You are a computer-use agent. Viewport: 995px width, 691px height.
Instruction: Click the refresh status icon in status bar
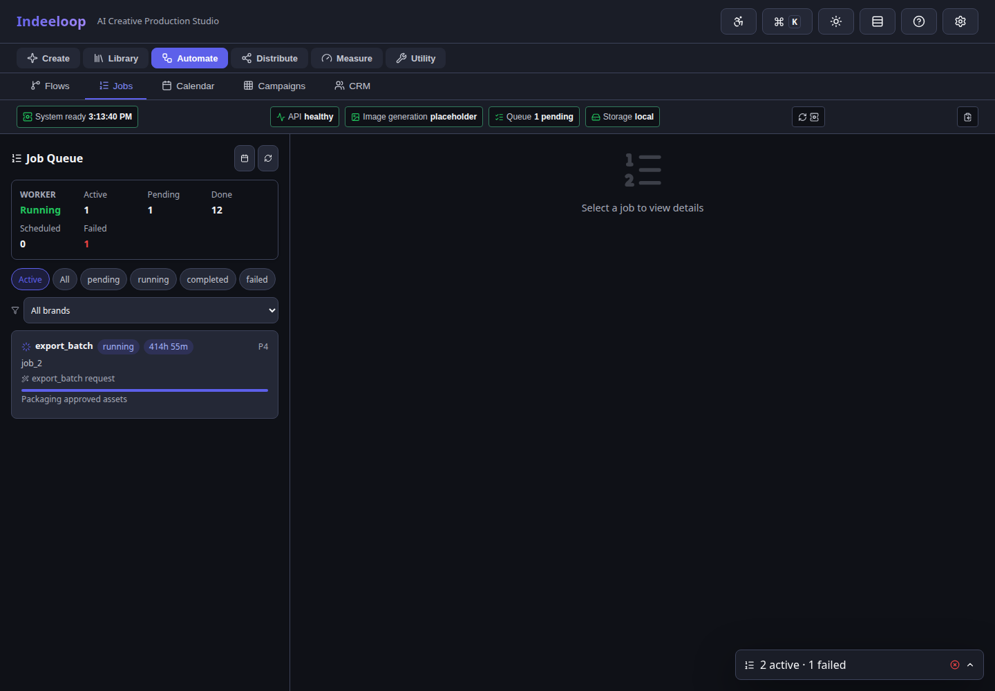coord(808,117)
